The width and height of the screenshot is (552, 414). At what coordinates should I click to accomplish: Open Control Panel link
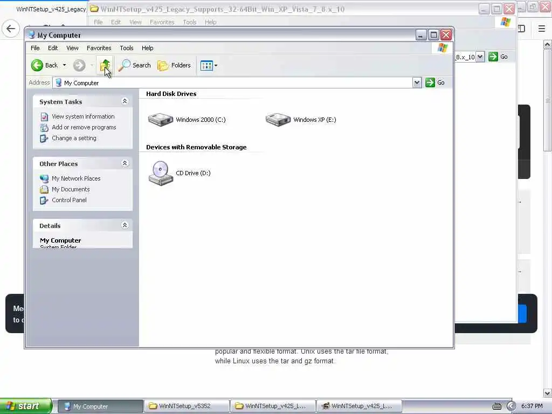(69, 200)
